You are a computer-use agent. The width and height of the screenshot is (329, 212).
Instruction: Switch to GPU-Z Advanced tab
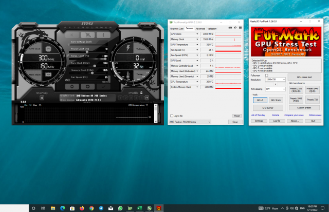[x=200, y=29]
